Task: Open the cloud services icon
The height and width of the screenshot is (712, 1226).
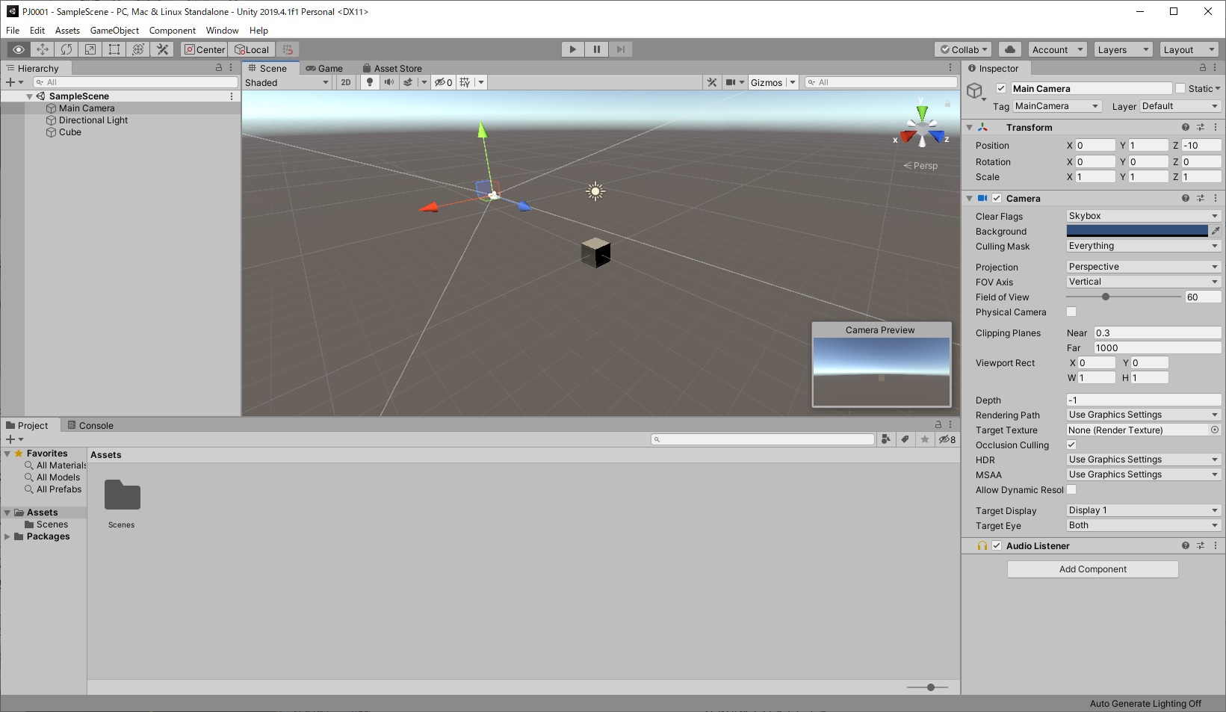Action: [x=1010, y=49]
